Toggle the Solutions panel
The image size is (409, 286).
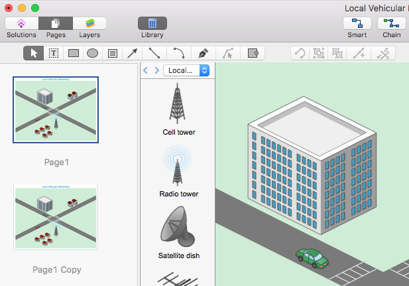point(21,24)
